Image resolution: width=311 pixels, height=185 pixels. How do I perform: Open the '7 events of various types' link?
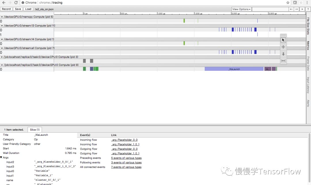coord(126,167)
